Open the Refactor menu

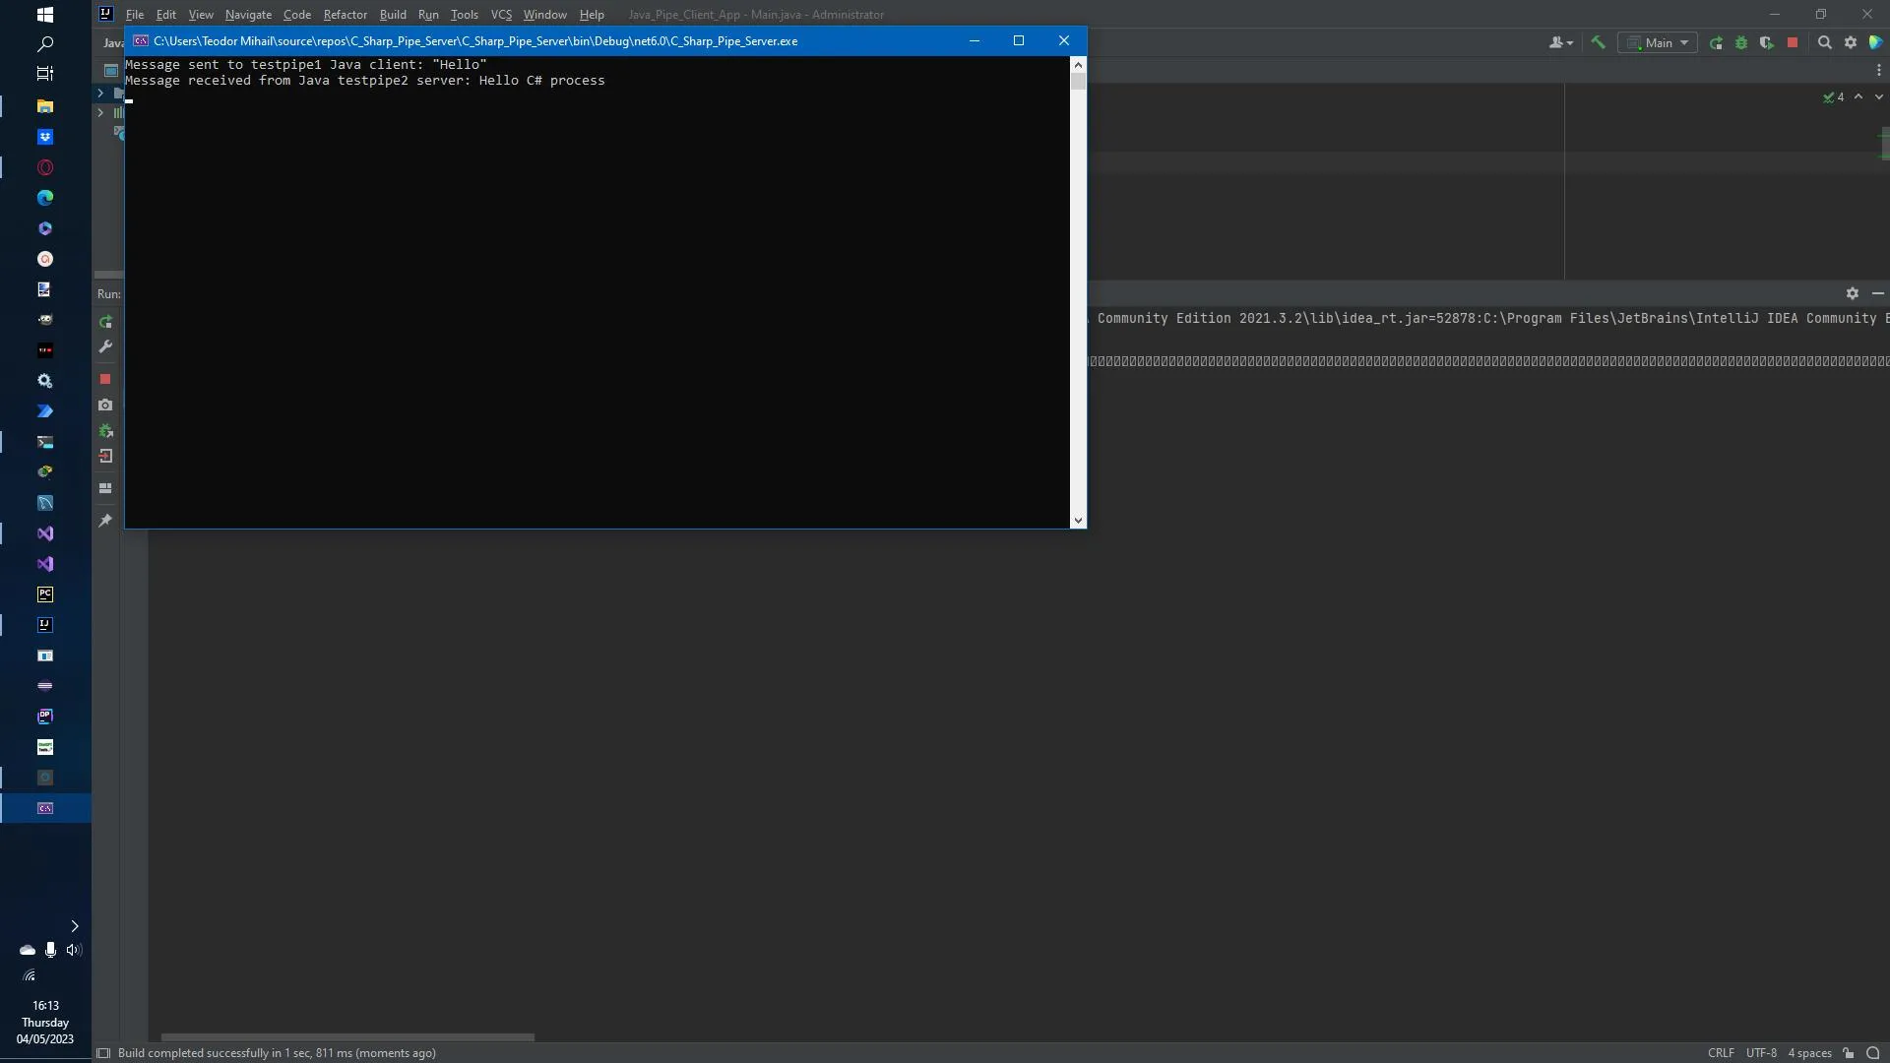(x=345, y=15)
